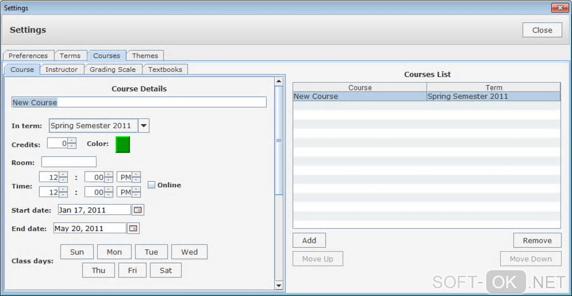Screen dimensions: 572x296
Task: Toggle Thu class day
Action: pyautogui.click(x=99, y=270)
